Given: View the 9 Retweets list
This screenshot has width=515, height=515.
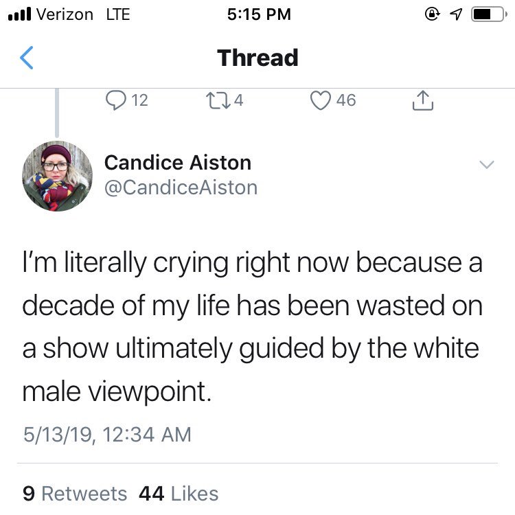Looking at the screenshot, I should click(75, 493).
